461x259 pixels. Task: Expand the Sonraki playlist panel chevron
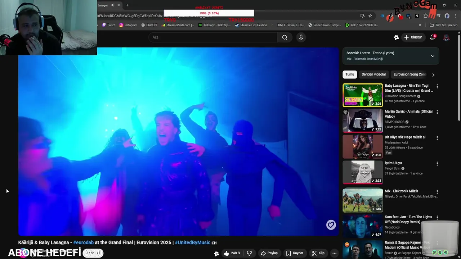433,56
